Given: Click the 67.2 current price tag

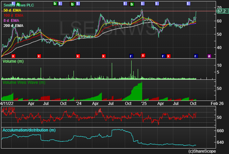Looking at the screenshot, I should point(221,11).
